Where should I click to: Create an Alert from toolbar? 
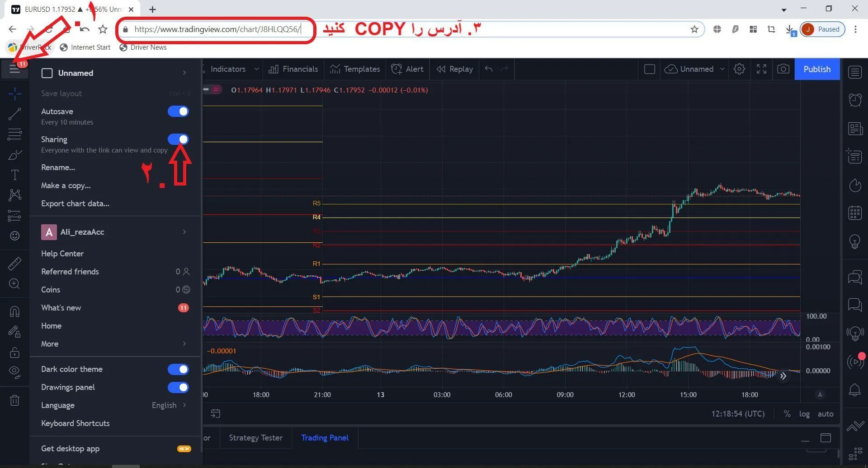pos(407,69)
